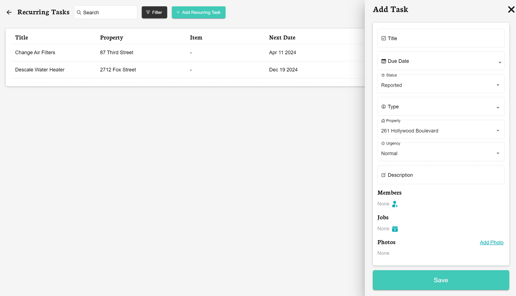Click the Save button
The width and height of the screenshot is (516, 296).
440,280
